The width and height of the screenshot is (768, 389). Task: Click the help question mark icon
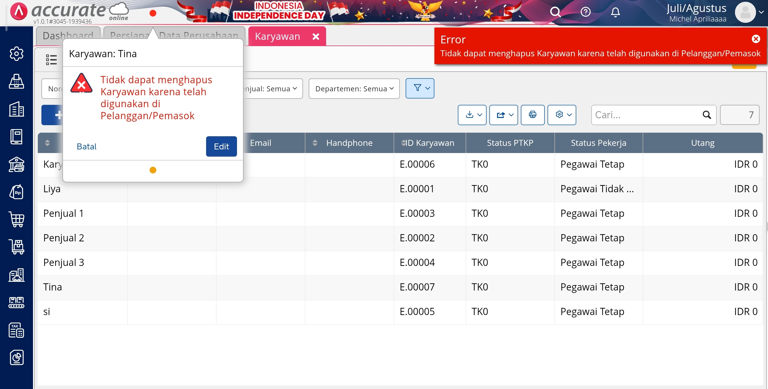tap(585, 12)
